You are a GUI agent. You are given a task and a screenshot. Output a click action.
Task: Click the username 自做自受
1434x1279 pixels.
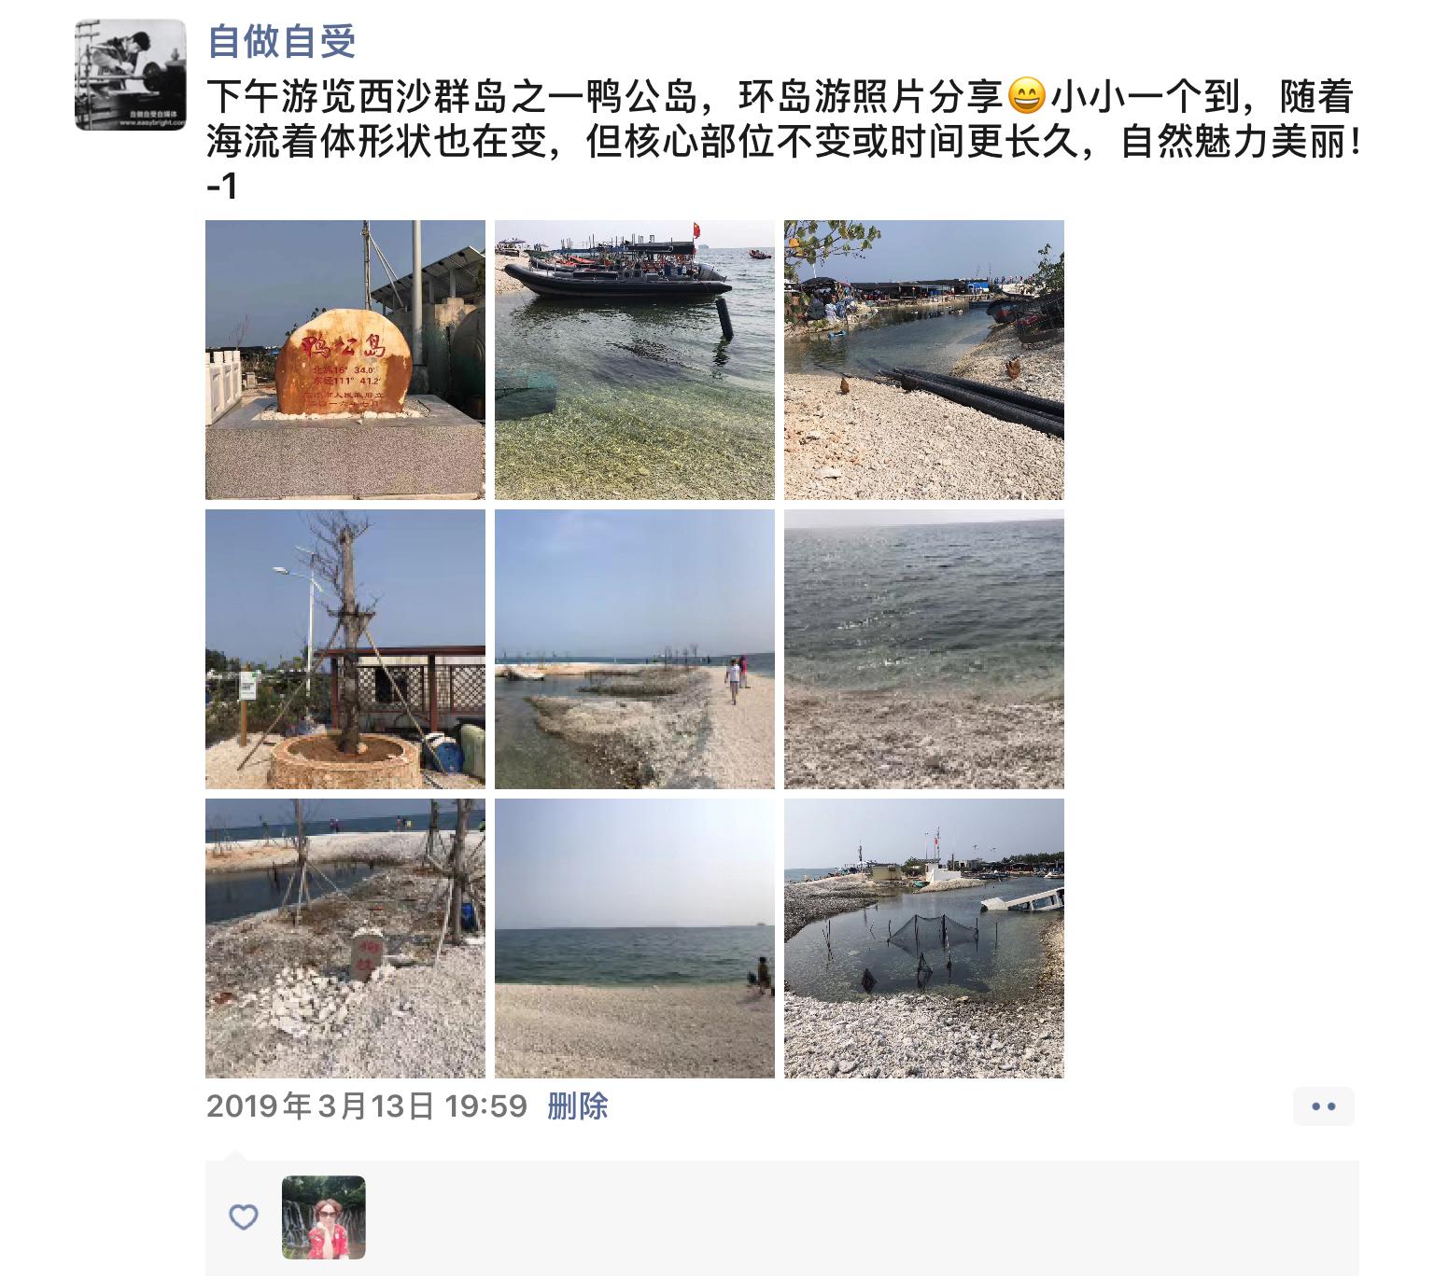[281, 41]
